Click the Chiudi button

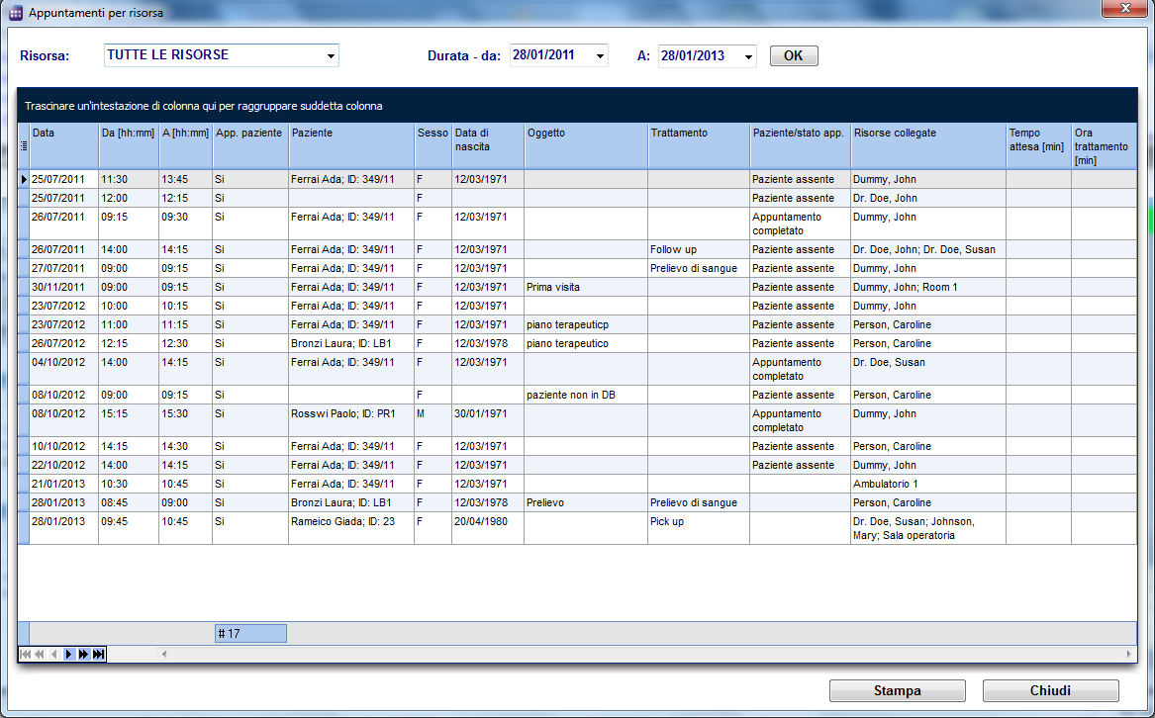click(1050, 690)
